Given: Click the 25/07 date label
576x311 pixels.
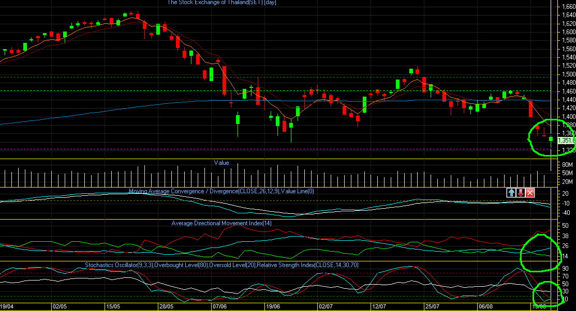Looking at the screenshot, I should [432, 306].
